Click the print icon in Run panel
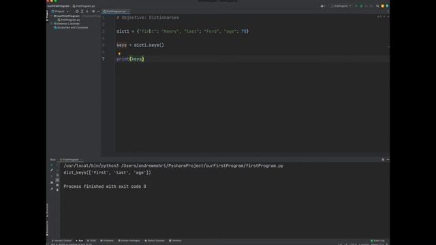This screenshot has height=245, width=436. [57, 185]
